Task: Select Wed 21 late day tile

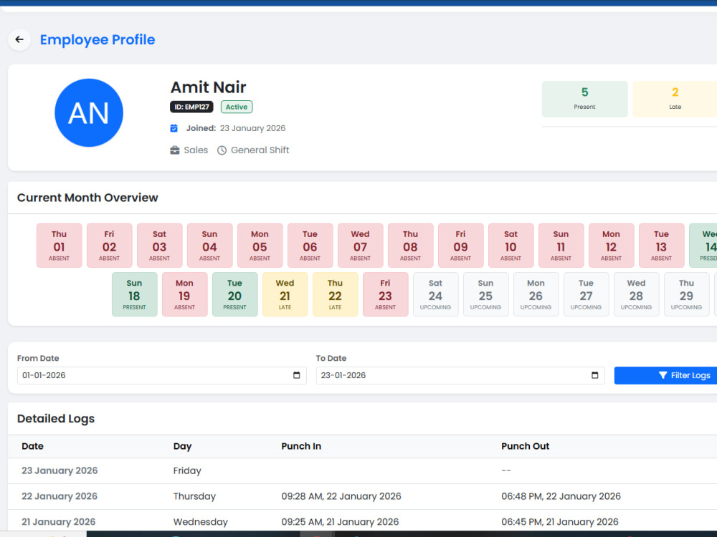Action: [285, 294]
